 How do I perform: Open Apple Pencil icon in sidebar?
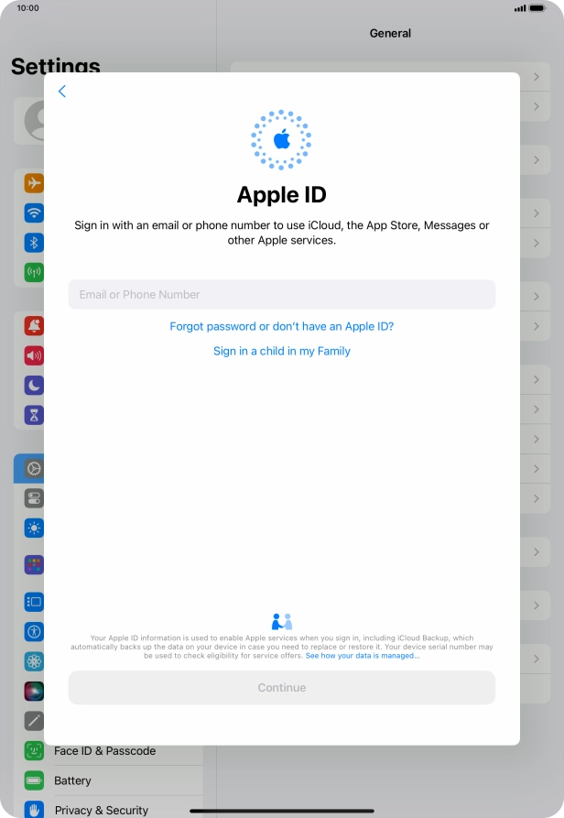click(34, 721)
